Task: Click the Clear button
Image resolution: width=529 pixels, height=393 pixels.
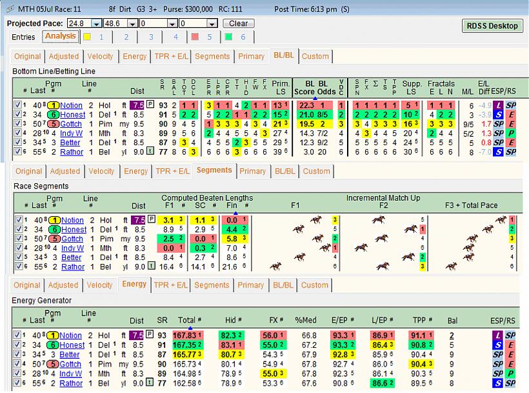Action: tap(239, 23)
